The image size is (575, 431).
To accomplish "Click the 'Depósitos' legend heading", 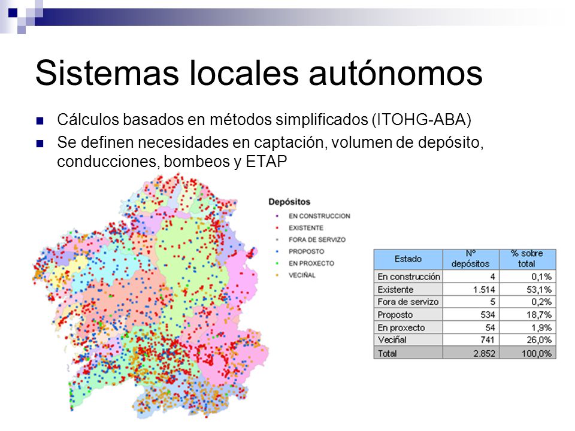I will pyautogui.click(x=289, y=202).
